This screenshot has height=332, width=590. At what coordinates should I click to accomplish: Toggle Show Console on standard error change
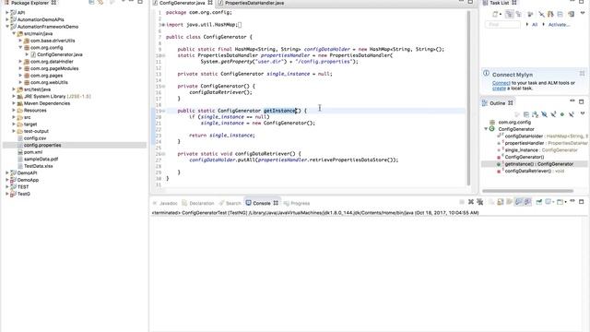528,202
